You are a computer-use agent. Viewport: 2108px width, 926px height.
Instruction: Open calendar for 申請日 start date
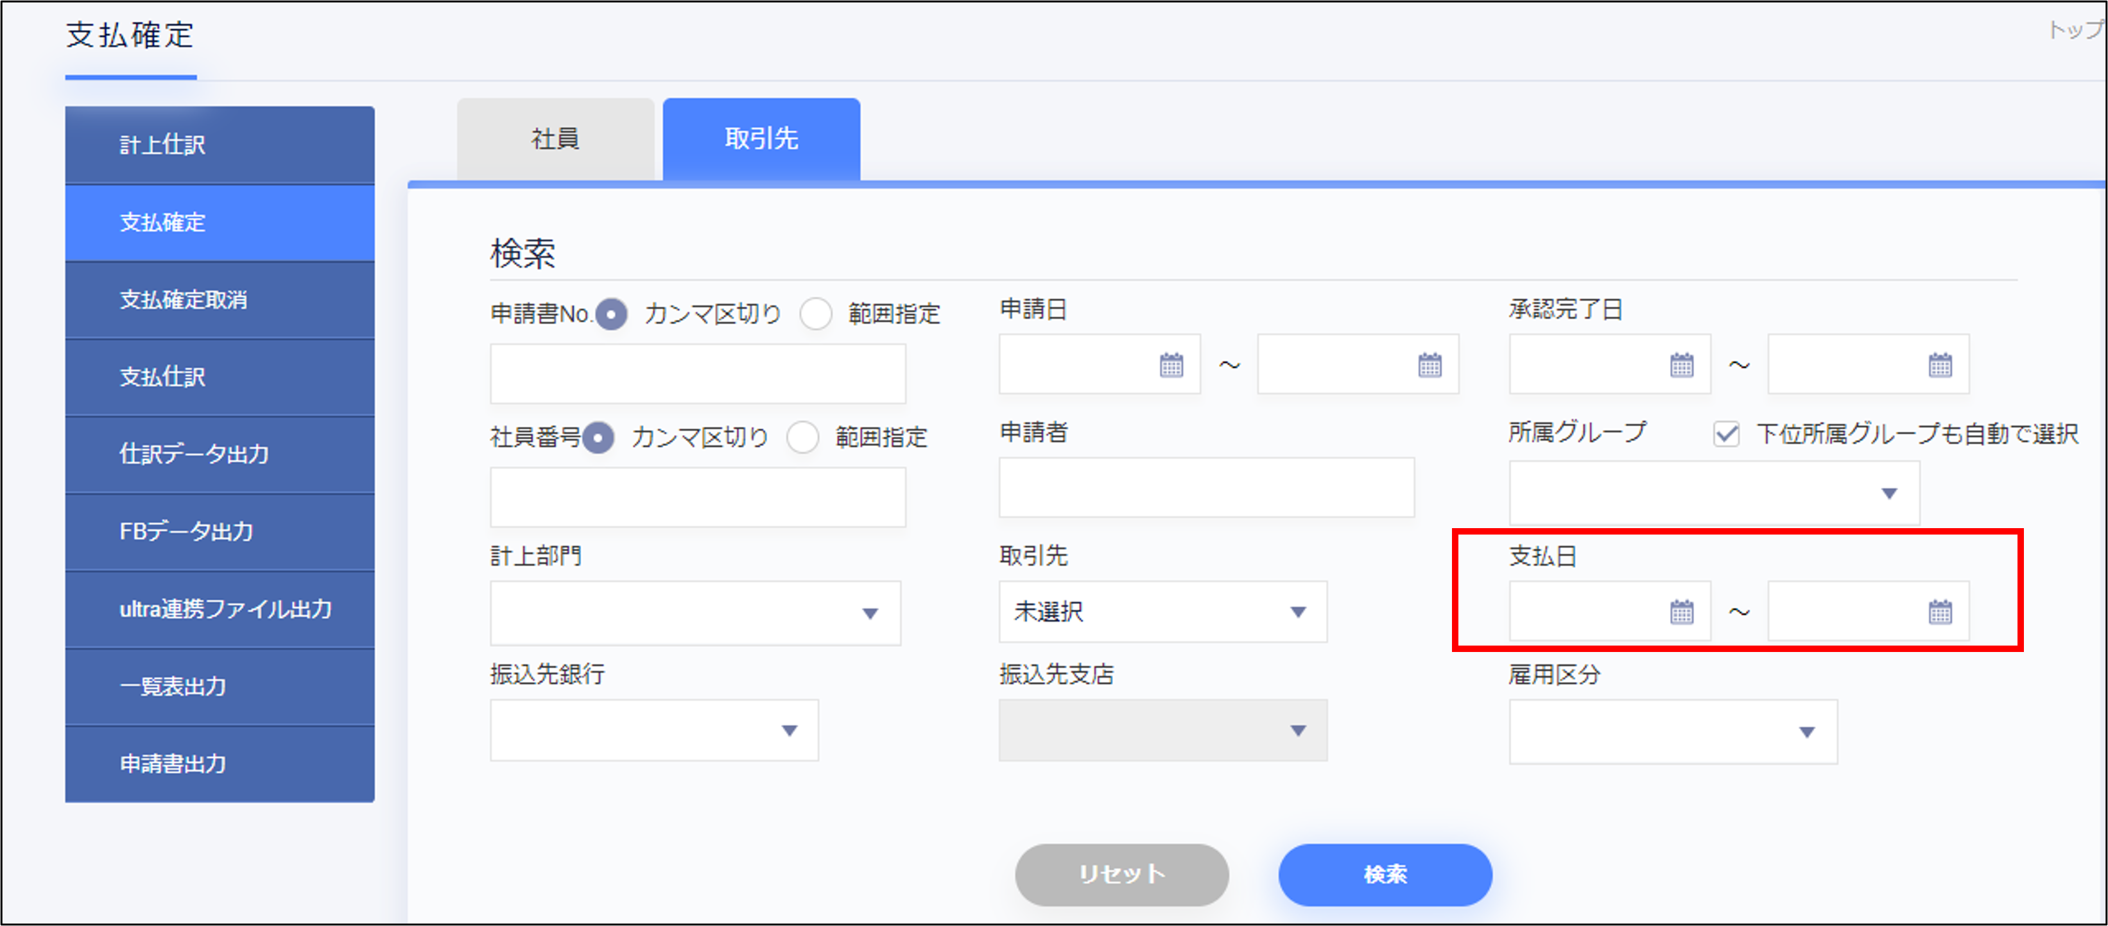[1171, 365]
